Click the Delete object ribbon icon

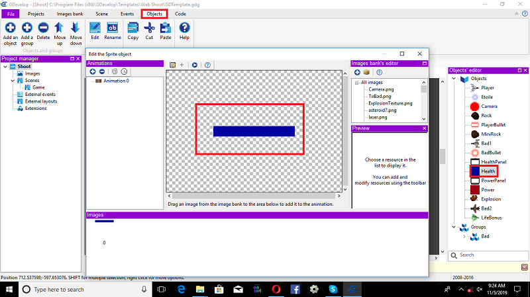pos(43,28)
